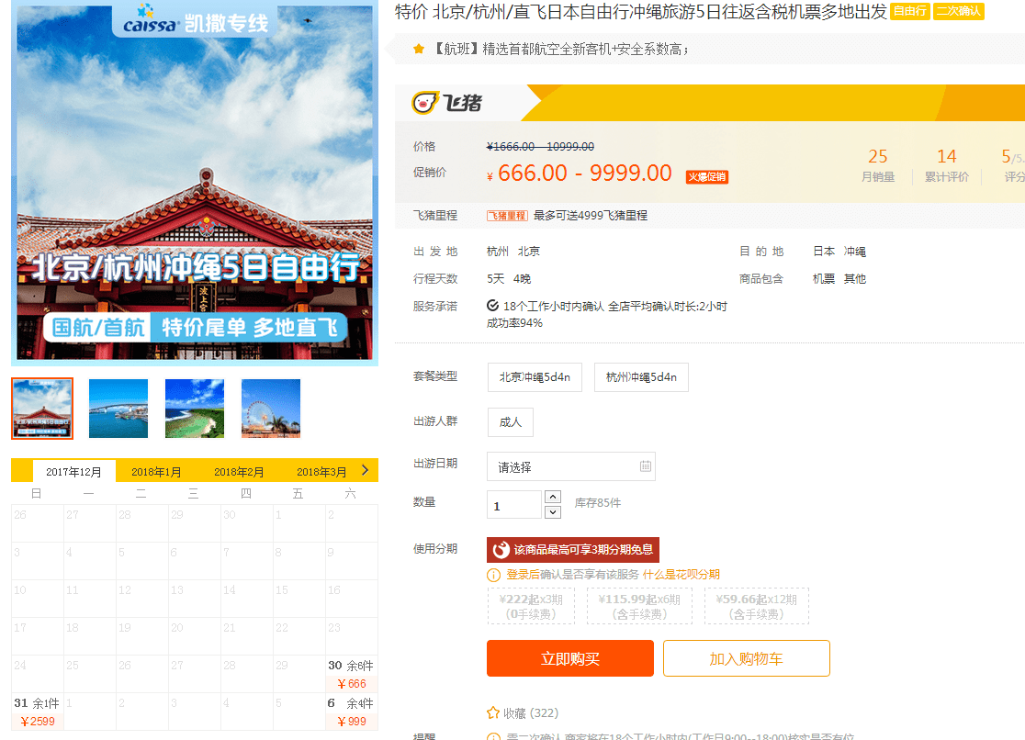Click the star icon before 航班 highlights
Image resolution: width=1025 pixels, height=740 pixels.
coord(419,49)
